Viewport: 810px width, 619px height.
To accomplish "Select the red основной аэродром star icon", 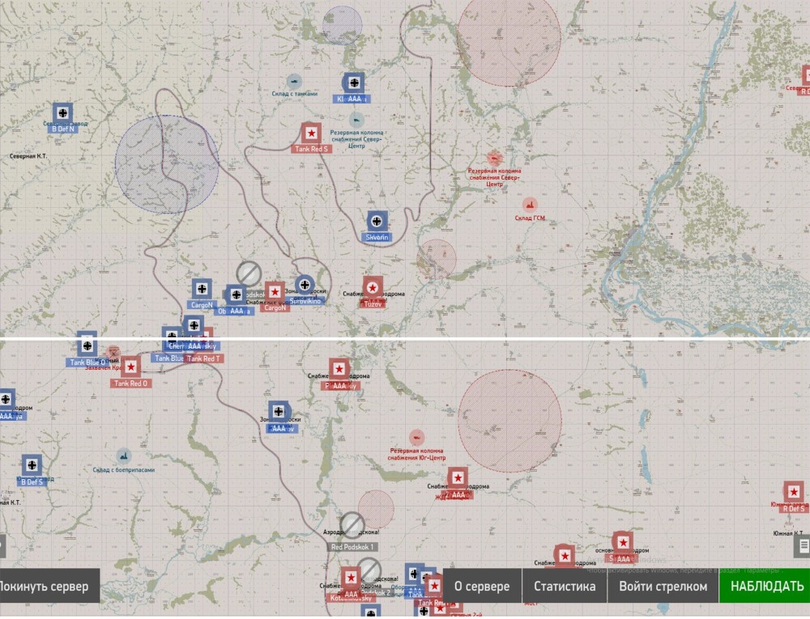I will point(622,543).
